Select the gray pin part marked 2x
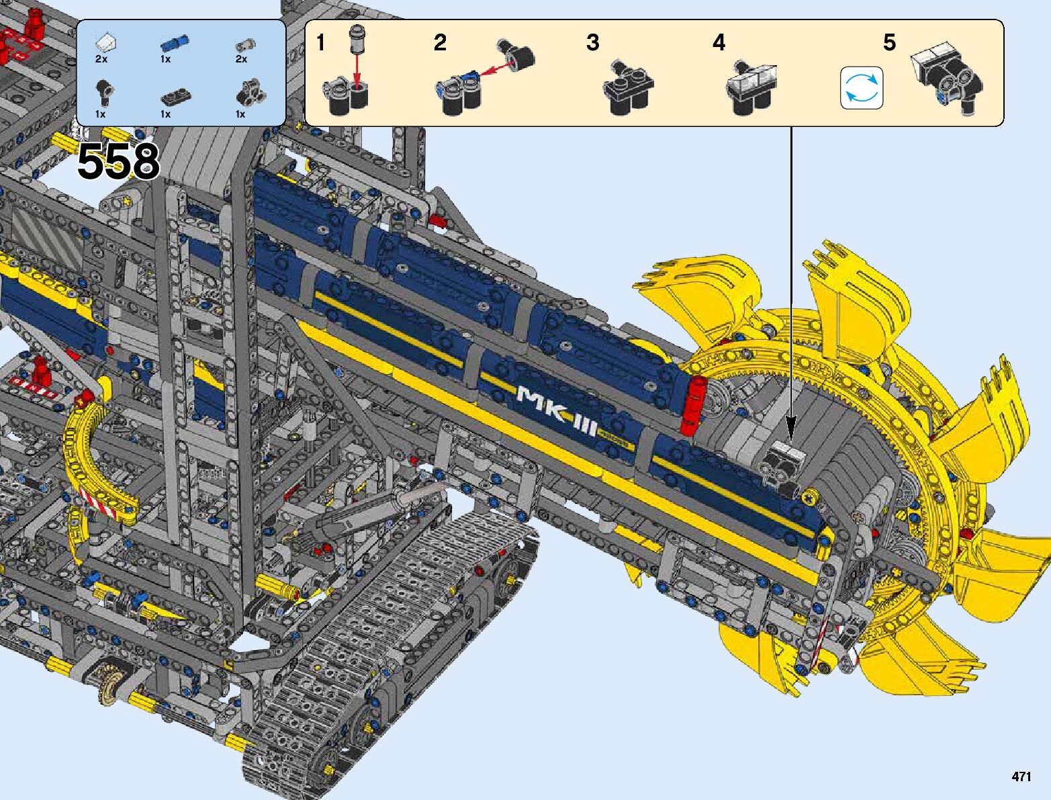Image resolution: width=1051 pixels, height=800 pixels. tap(245, 45)
